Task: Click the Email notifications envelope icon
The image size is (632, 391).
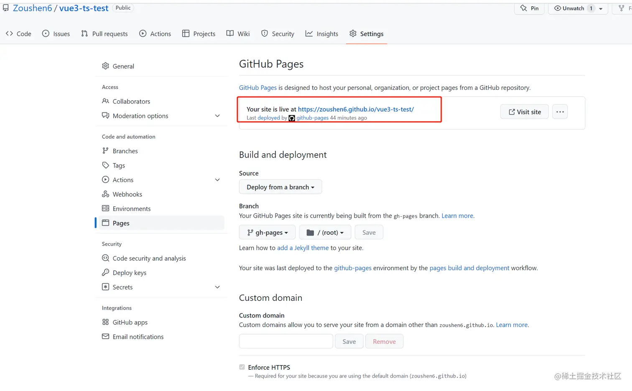Action: point(106,336)
